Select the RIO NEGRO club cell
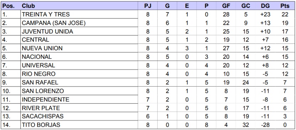Viewport: 296px width, 130px height. [79, 74]
